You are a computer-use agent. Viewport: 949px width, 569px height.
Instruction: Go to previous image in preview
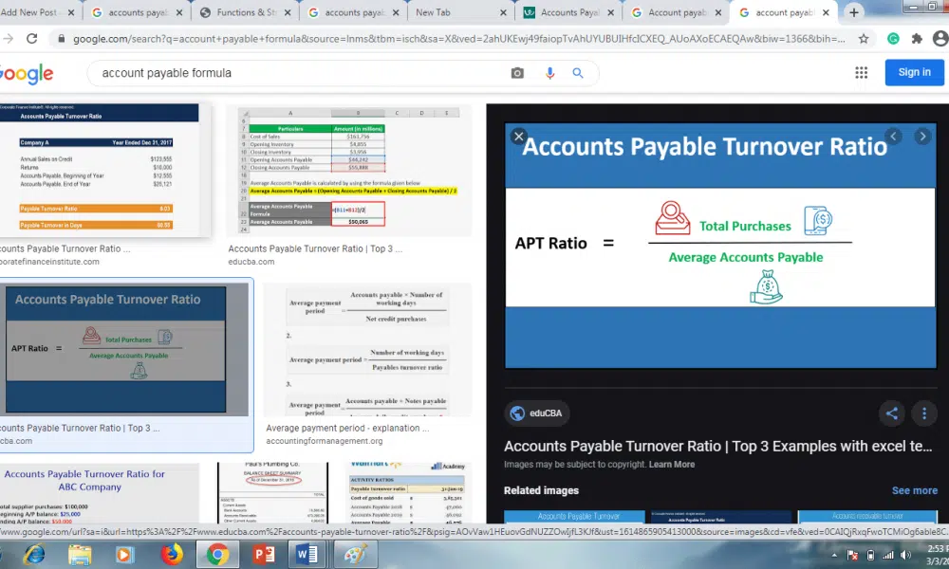click(x=892, y=137)
